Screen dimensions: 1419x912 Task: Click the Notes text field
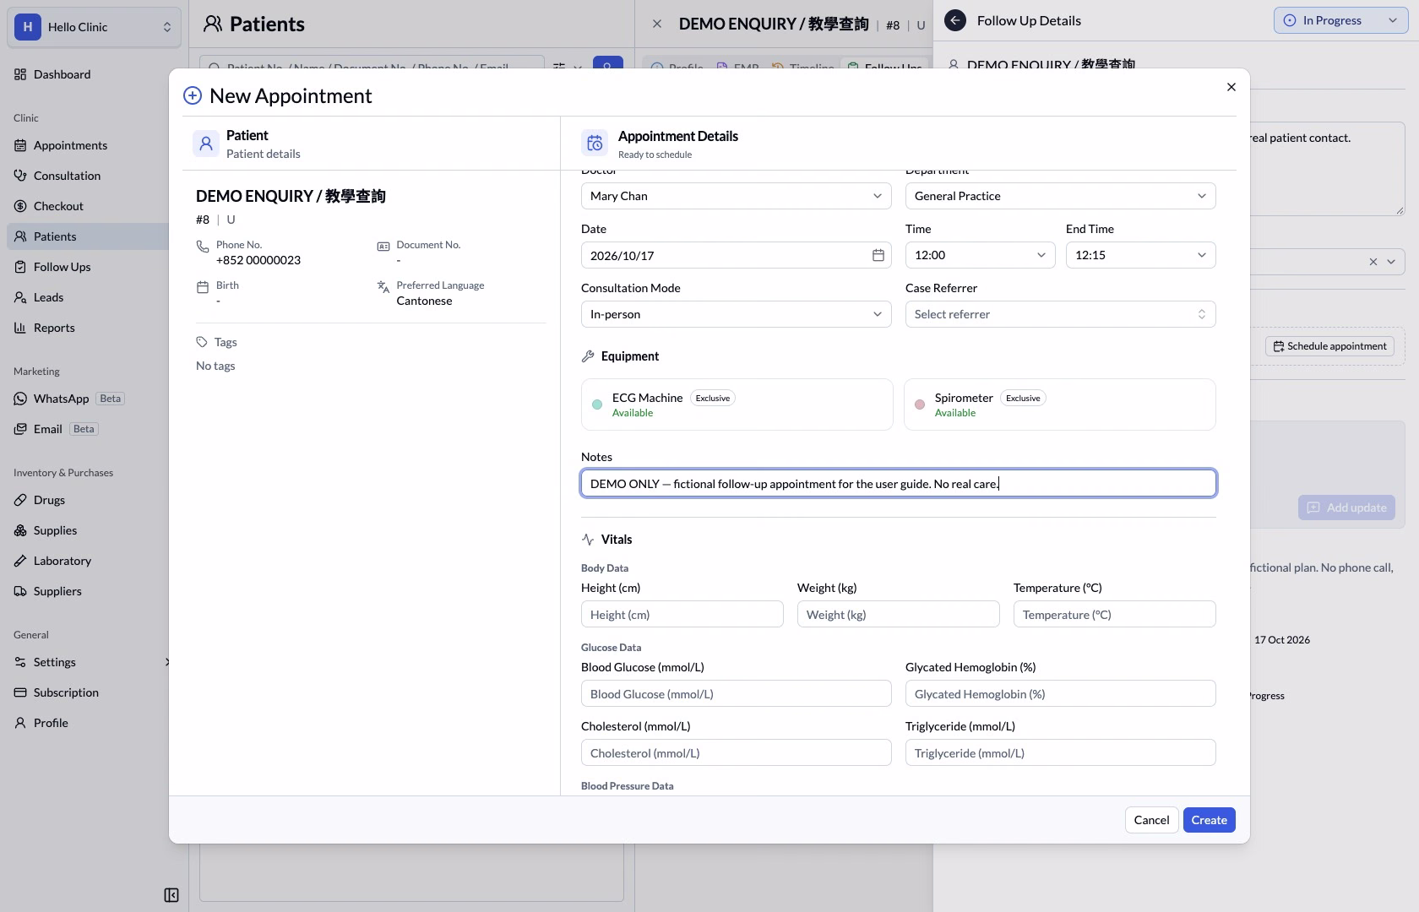coord(898,483)
